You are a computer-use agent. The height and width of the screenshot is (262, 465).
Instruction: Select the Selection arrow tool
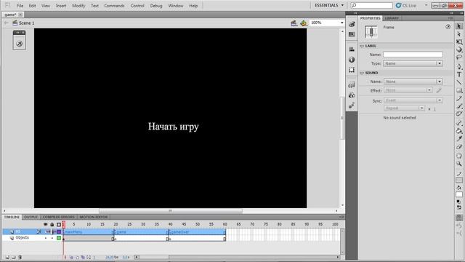point(458,26)
